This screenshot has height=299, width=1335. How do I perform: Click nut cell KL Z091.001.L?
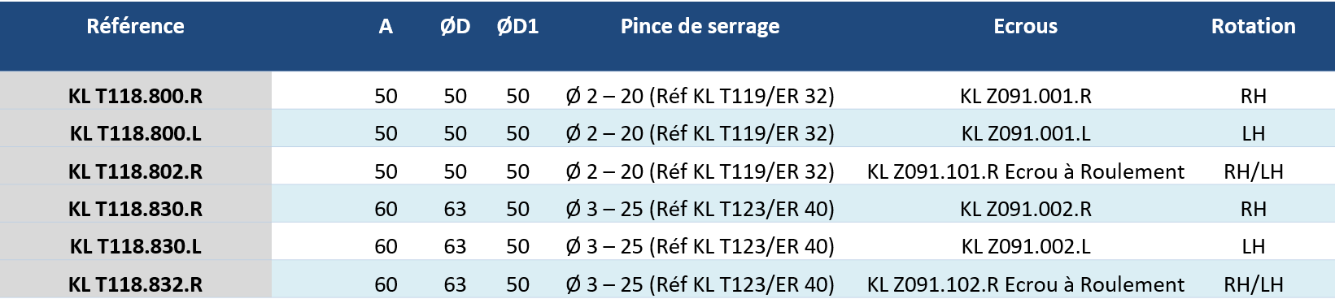[x=1025, y=133]
